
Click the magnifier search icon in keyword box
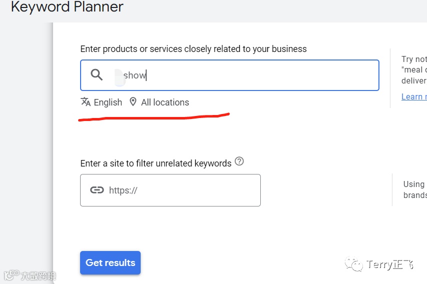[x=97, y=75]
